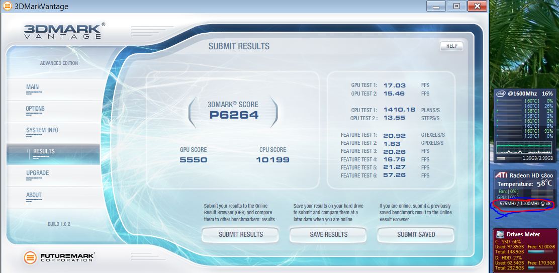Click the 3DMarkVantage title bar icon
Screen dimensions: 559x273
click(x=7, y=6)
